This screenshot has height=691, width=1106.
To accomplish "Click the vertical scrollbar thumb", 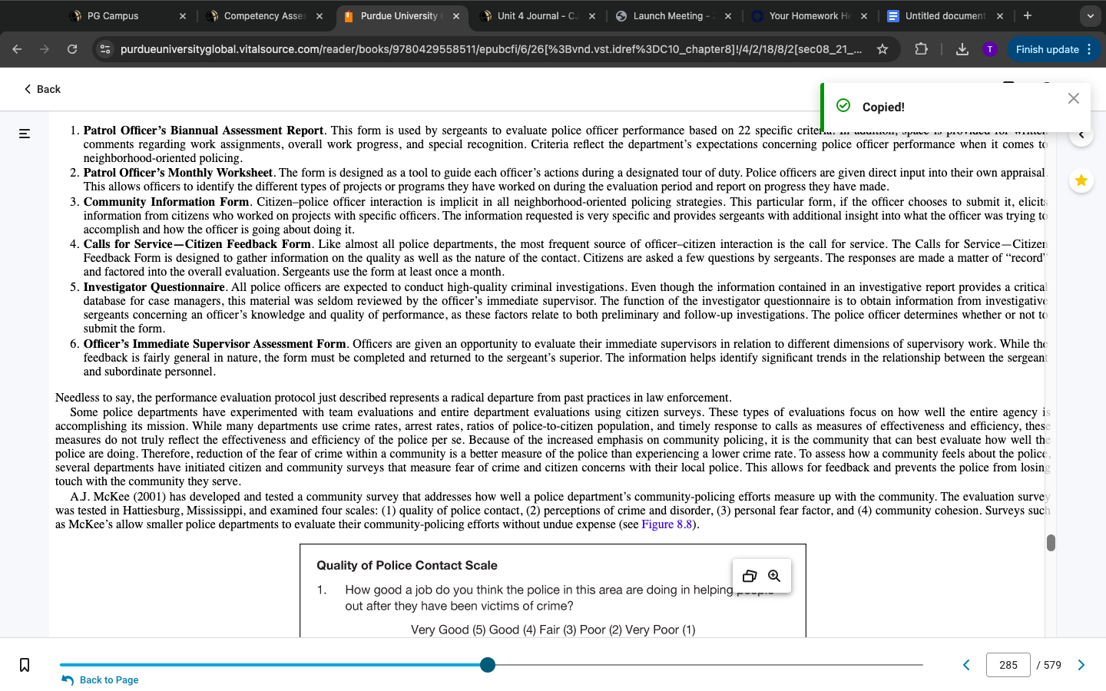I will pyautogui.click(x=1051, y=543).
